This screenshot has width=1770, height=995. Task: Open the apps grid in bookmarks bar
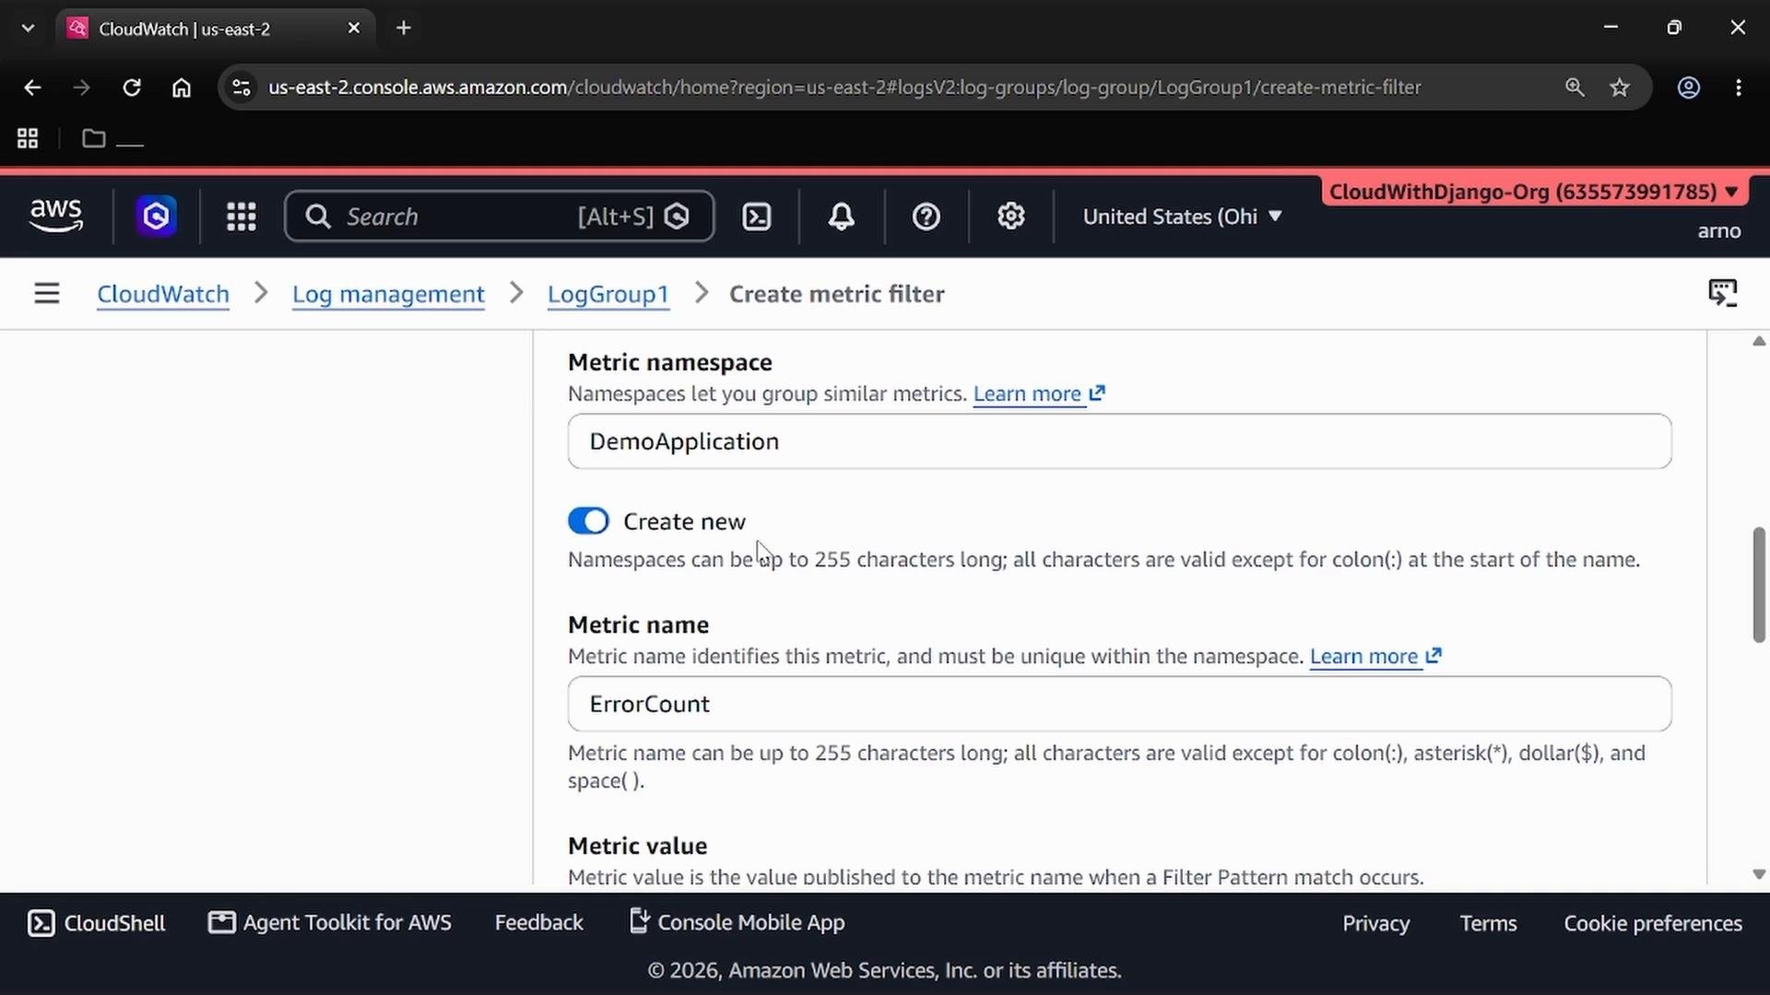tap(28, 138)
